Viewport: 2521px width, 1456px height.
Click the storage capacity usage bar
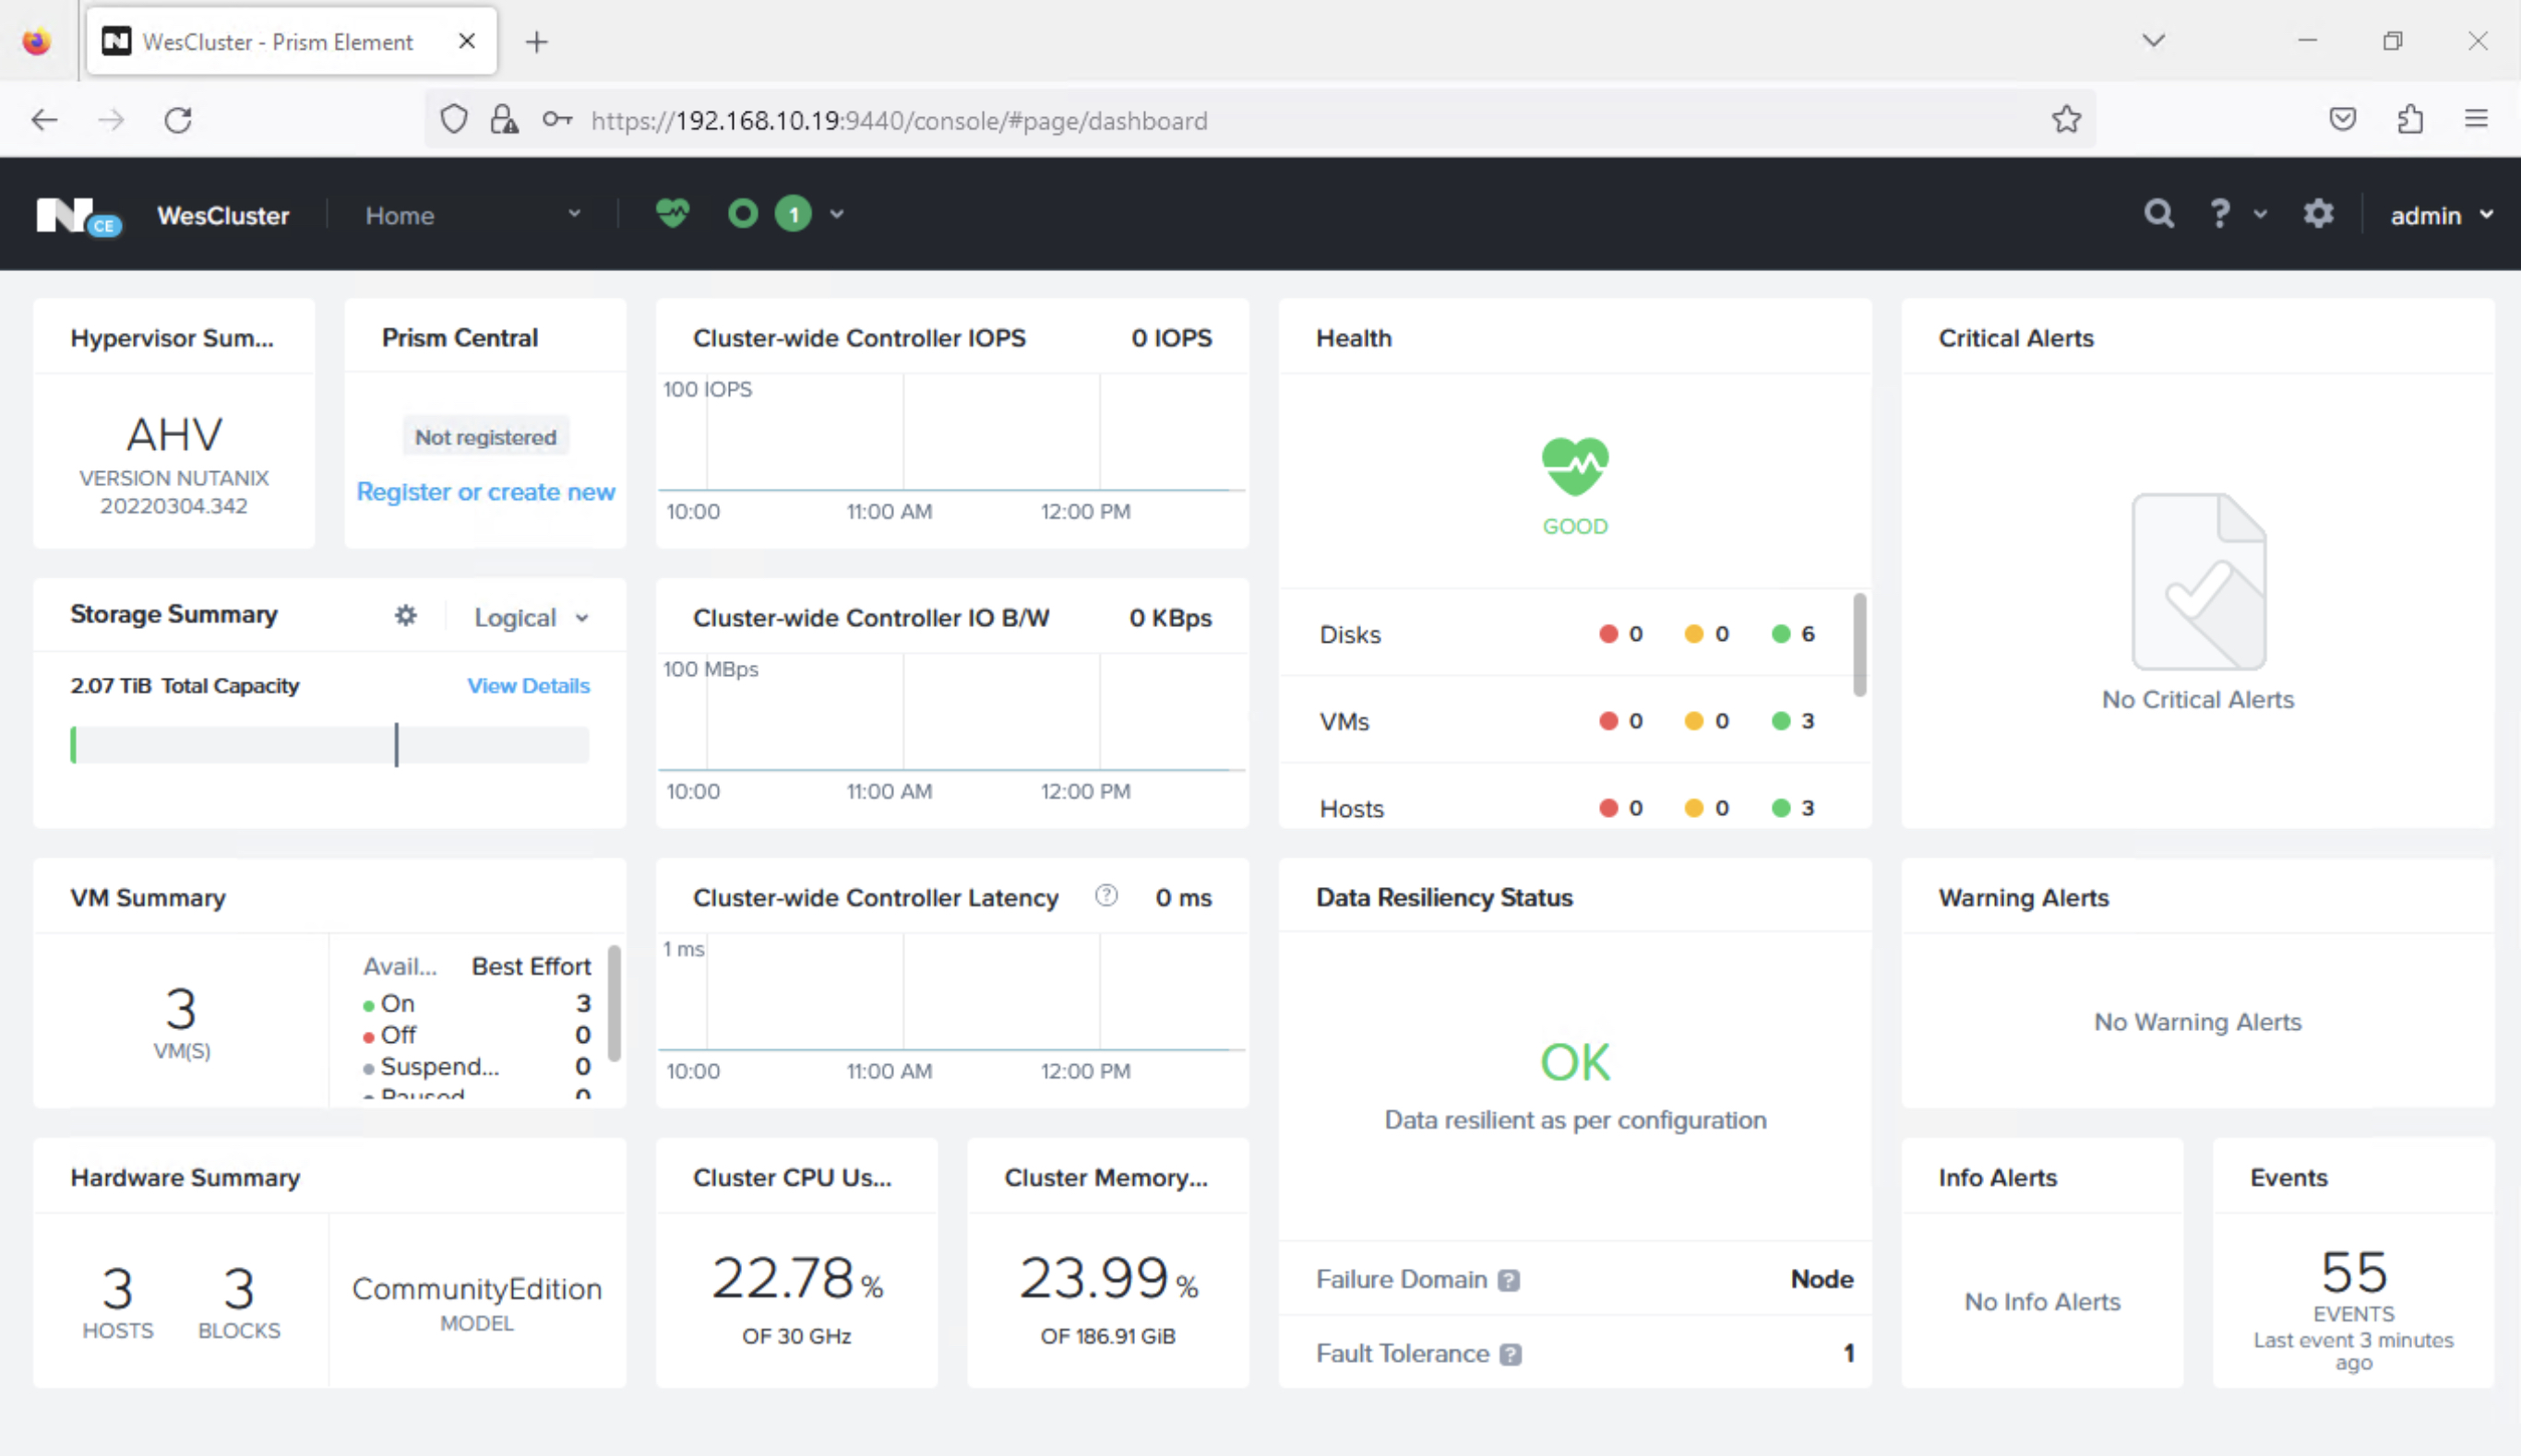pos(329,745)
